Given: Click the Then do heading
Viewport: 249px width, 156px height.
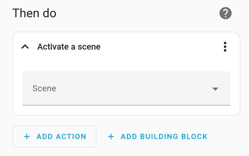Looking at the screenshot, I should [34, 13].
